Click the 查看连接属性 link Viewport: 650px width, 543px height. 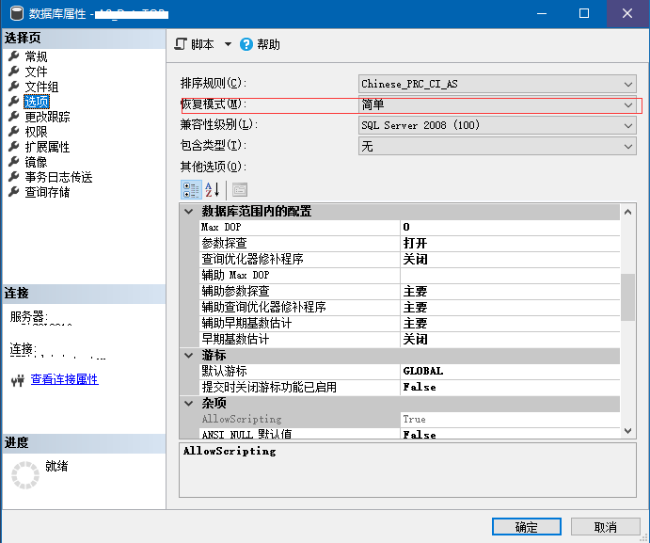click(64, 379)
